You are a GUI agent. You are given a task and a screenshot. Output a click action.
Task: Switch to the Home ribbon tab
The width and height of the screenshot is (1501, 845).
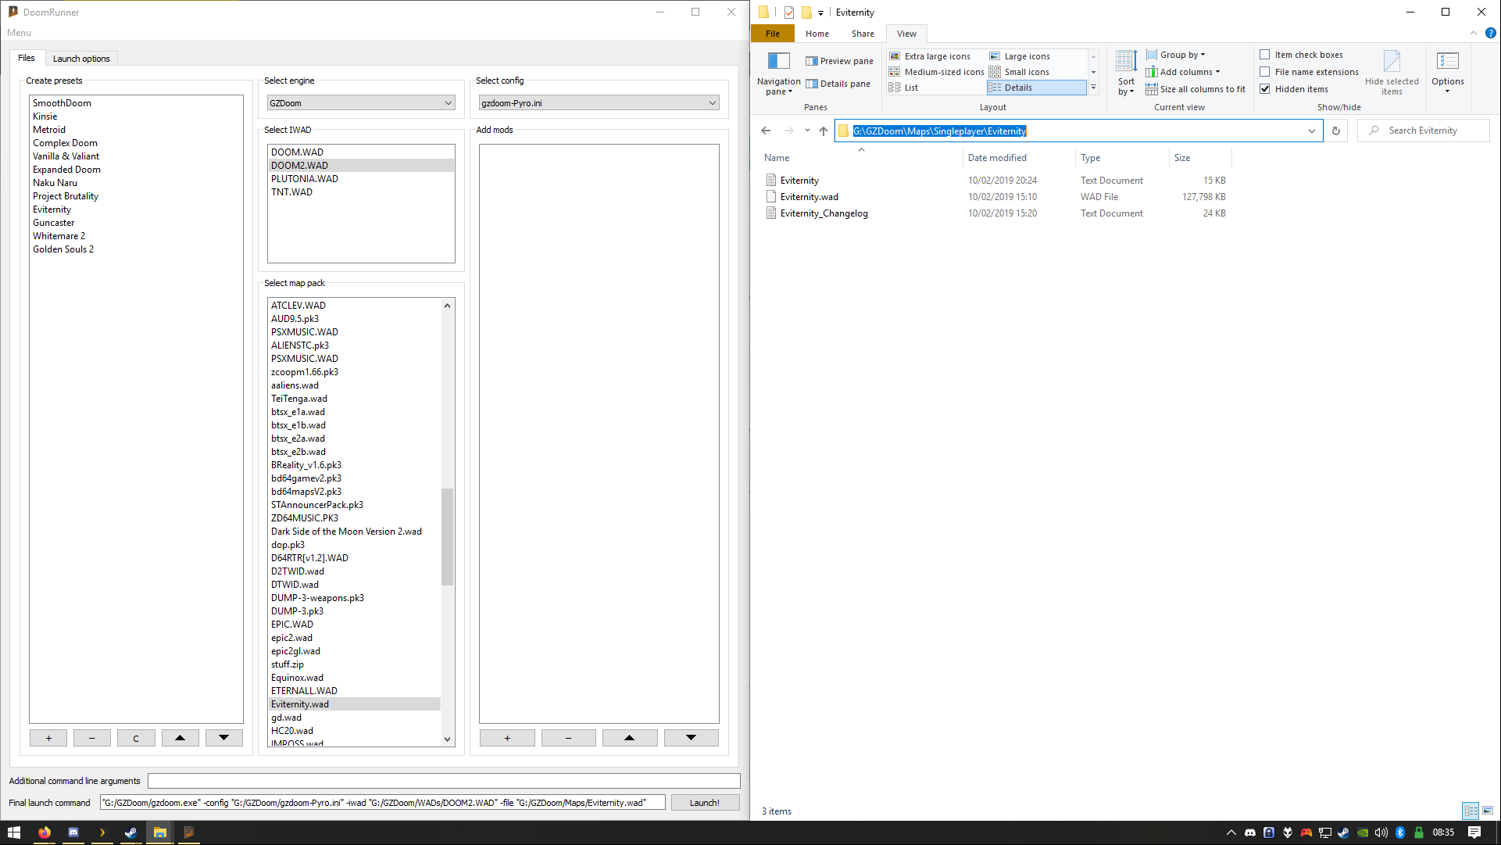(817, 34)
